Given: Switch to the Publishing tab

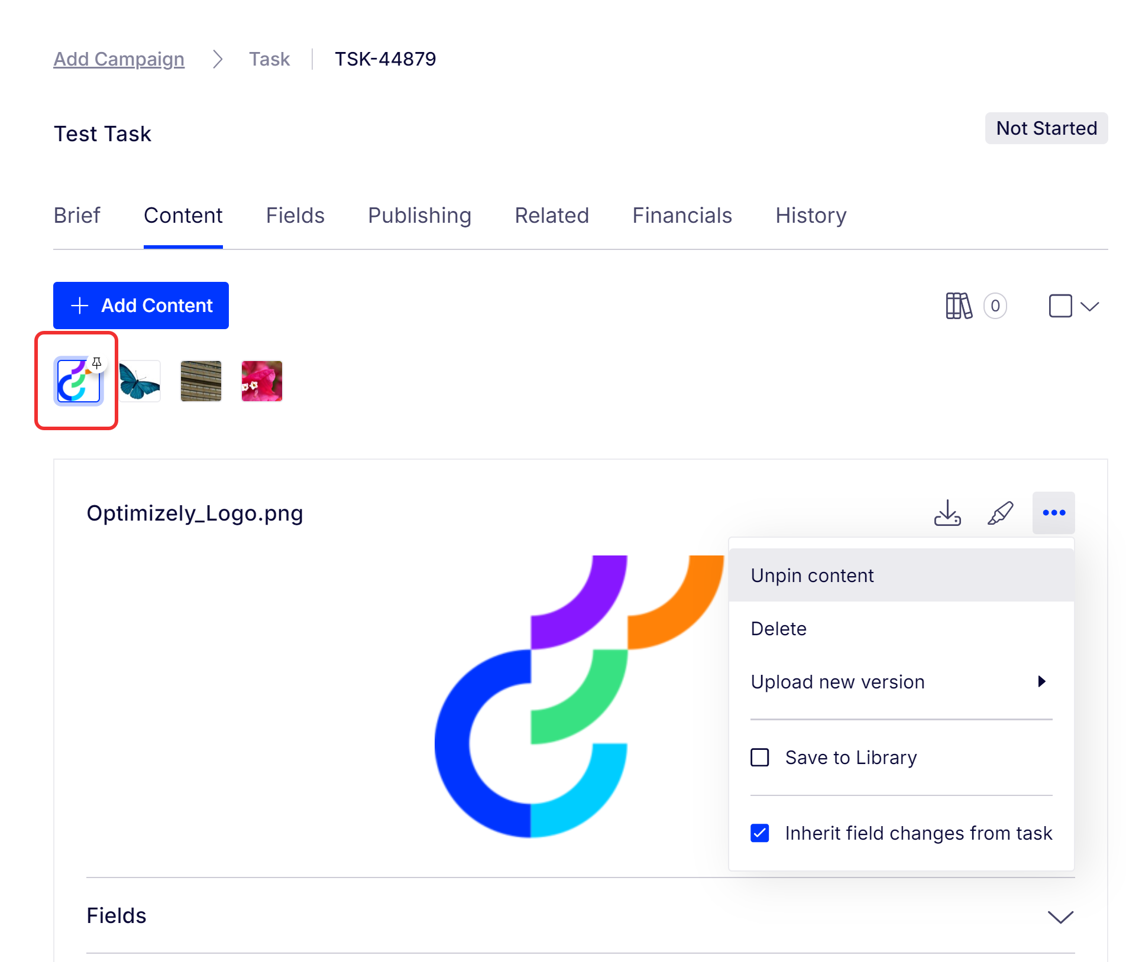Looking at the screenshot, I should [x=419, y=216].
